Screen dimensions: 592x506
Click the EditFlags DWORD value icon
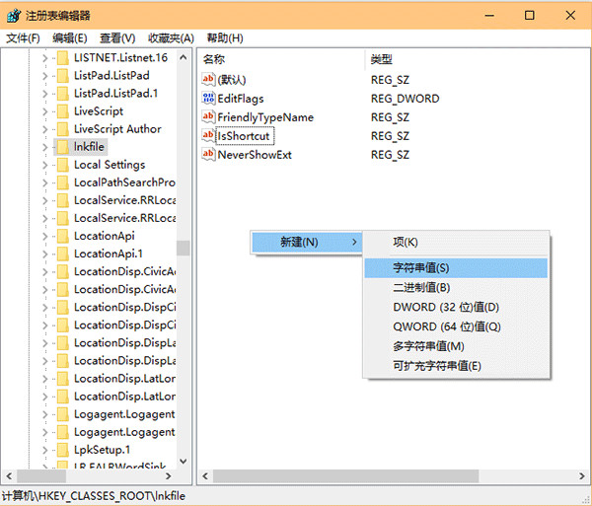pyautogui.click(x=208, y=99)
